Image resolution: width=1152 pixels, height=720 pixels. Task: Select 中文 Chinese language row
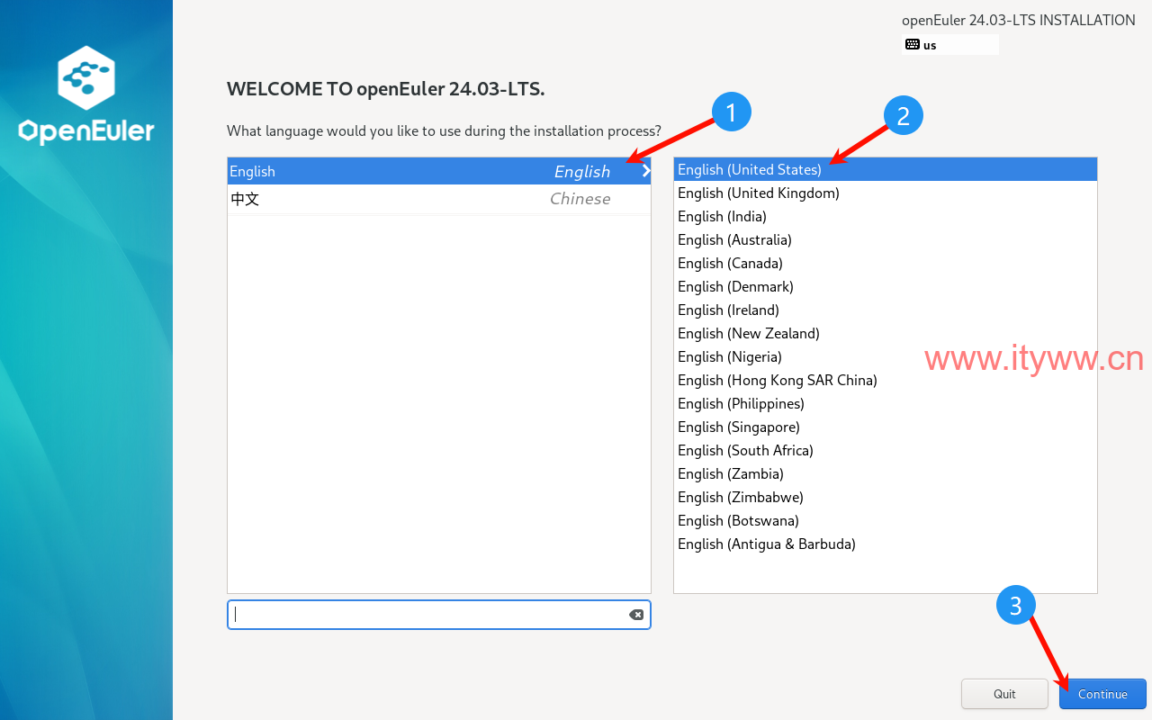point(439,199)
